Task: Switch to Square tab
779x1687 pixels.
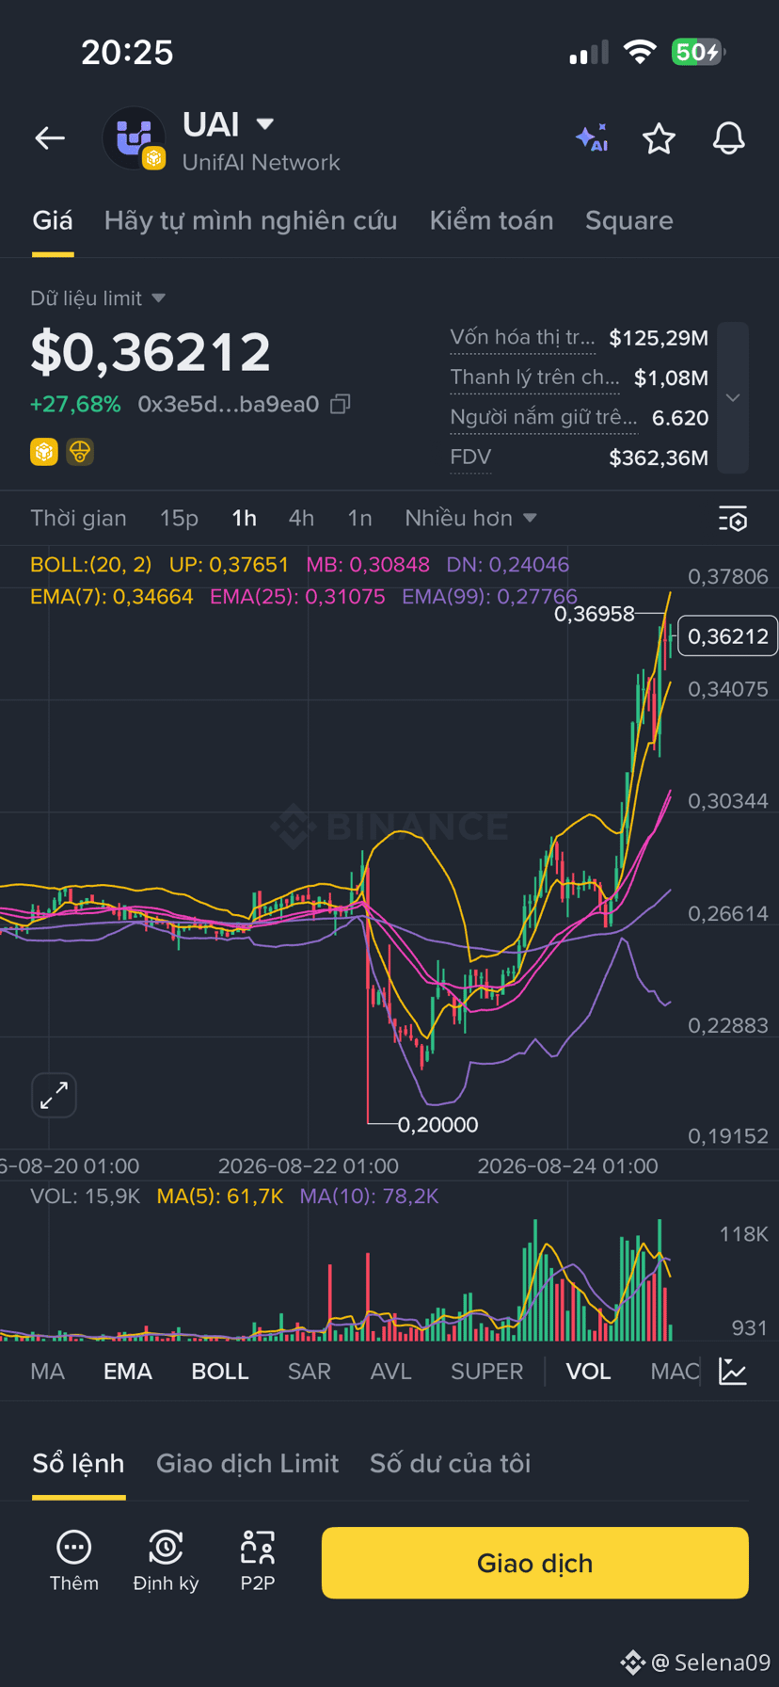Action: 629,220
